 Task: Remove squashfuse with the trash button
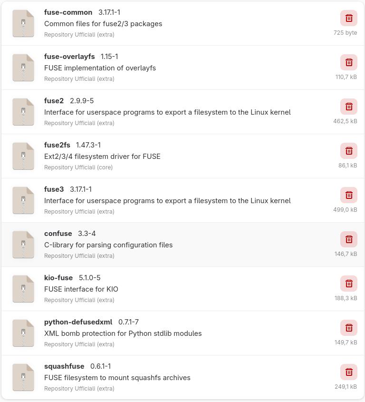(x=349, y=372)
